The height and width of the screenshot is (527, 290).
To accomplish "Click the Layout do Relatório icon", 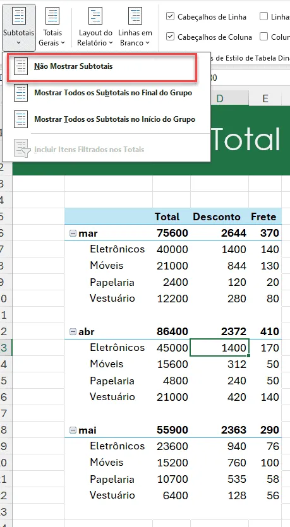I will pyautogui.click(x=95, y=16).
